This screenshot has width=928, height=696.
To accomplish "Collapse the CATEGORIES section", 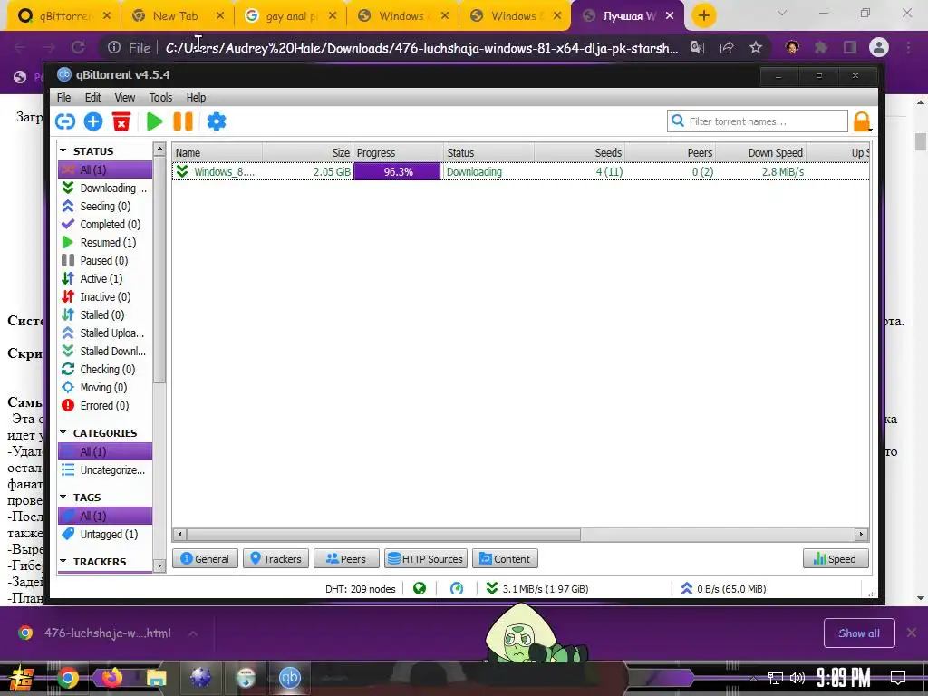I will point(63,432).
